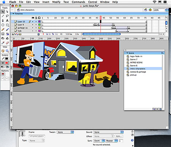Select the Lasso tool
The image size is (171, 147).
click(7, 16)
